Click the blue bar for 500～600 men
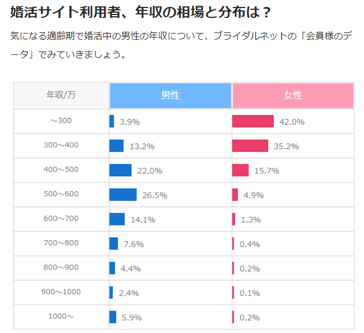This screenshot has height=333, width=364. (123, 195)
